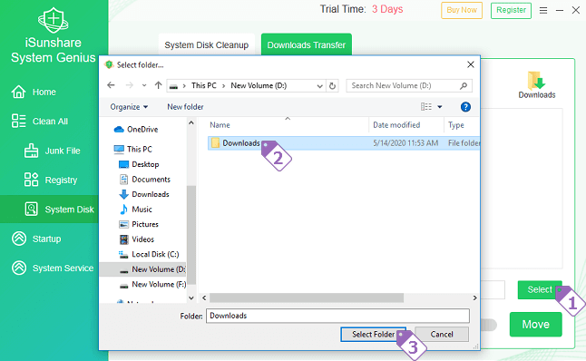Select This PC in navigation tree
This screenshot has height=361, width=586.
click(x=139, y=149)
